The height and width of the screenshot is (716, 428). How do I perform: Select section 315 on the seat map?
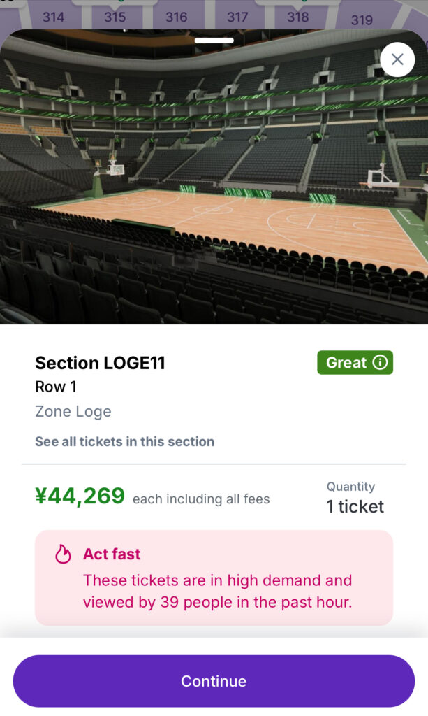point(115,16)
